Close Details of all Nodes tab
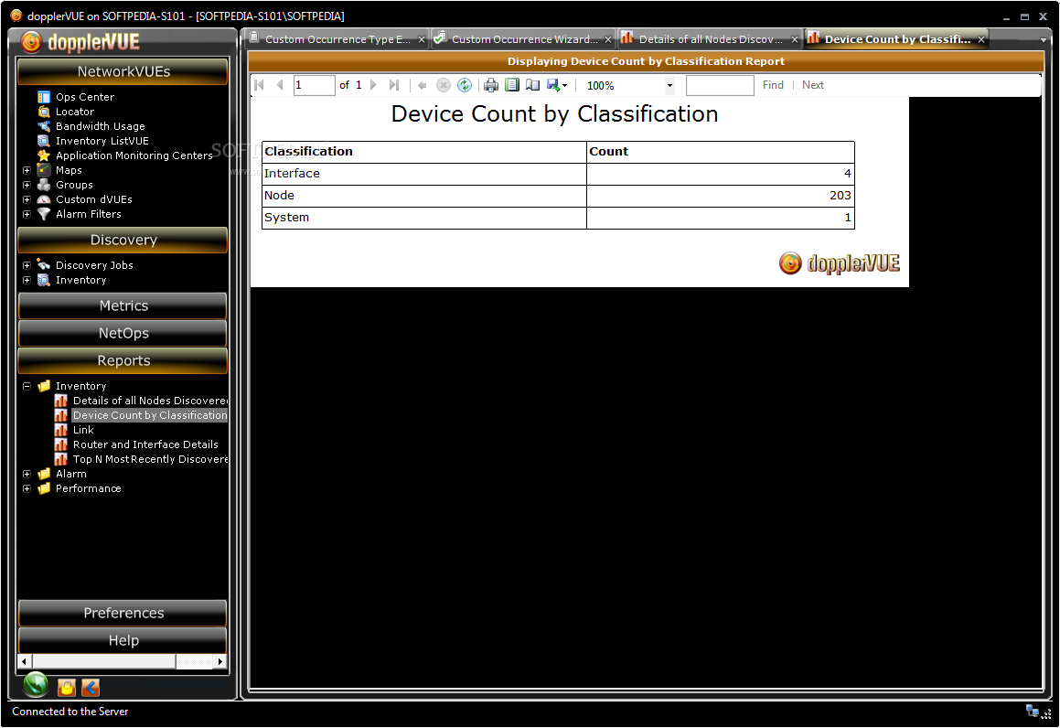 click(795, 40)
